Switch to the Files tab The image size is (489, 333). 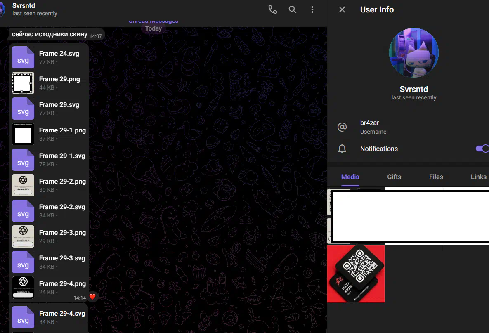[x=436, y=177]
